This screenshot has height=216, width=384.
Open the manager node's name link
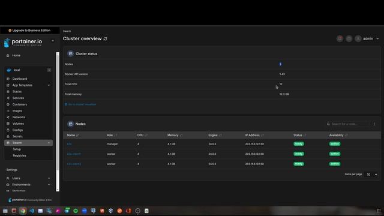70,144
